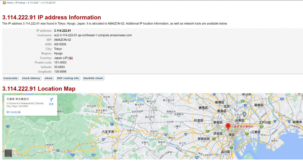Run the blacklist check
The height and width of the screenshot is (163, 303).
point(93,78)
